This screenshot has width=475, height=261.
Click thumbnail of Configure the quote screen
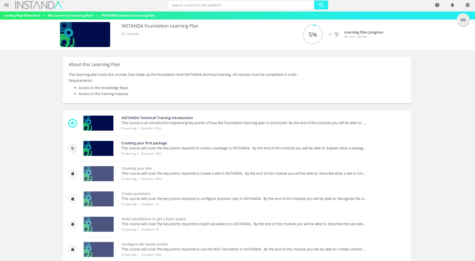[99, 249]
